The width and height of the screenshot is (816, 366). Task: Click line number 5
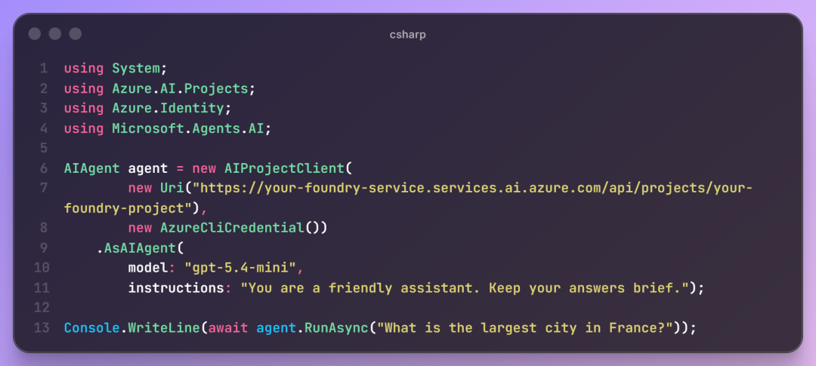44,149
